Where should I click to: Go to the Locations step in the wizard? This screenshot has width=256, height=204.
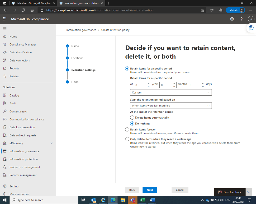77,58
